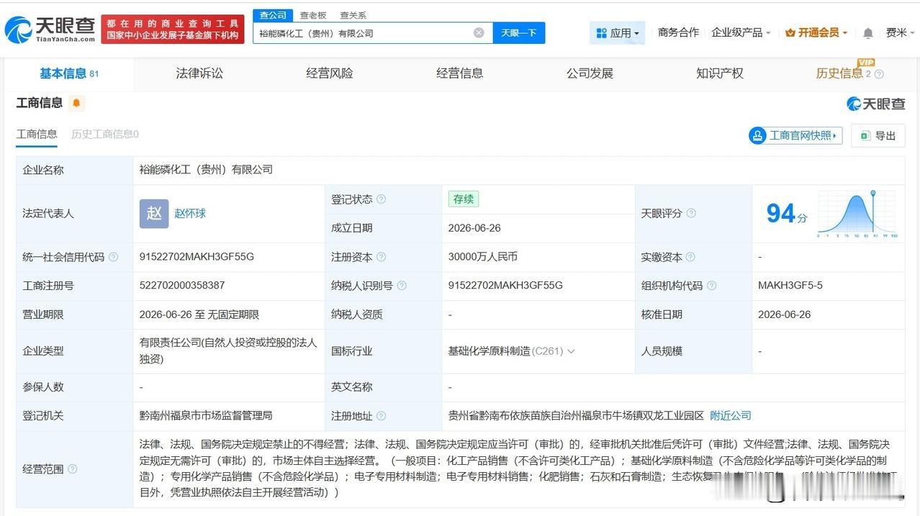Click the 天眼评分 score distribution chart
The height and width of the screenshot is (516, 920).
[857, 214]
